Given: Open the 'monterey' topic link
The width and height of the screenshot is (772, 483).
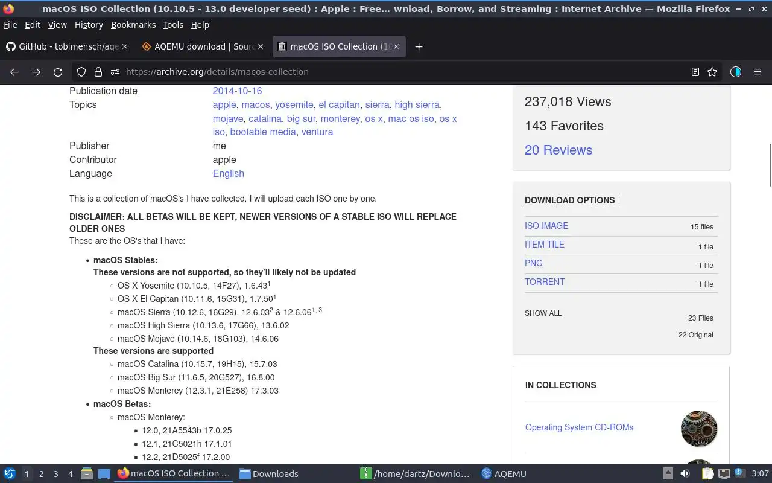Looking at the screenshot, I should point(340,118).
